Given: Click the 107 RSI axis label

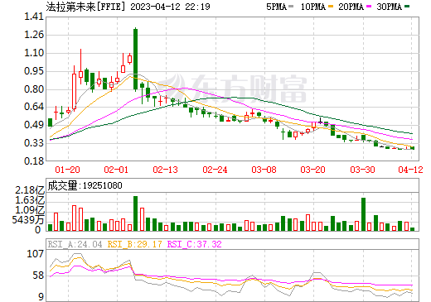Looking at the screenshot, I should [x=35, y=254].
